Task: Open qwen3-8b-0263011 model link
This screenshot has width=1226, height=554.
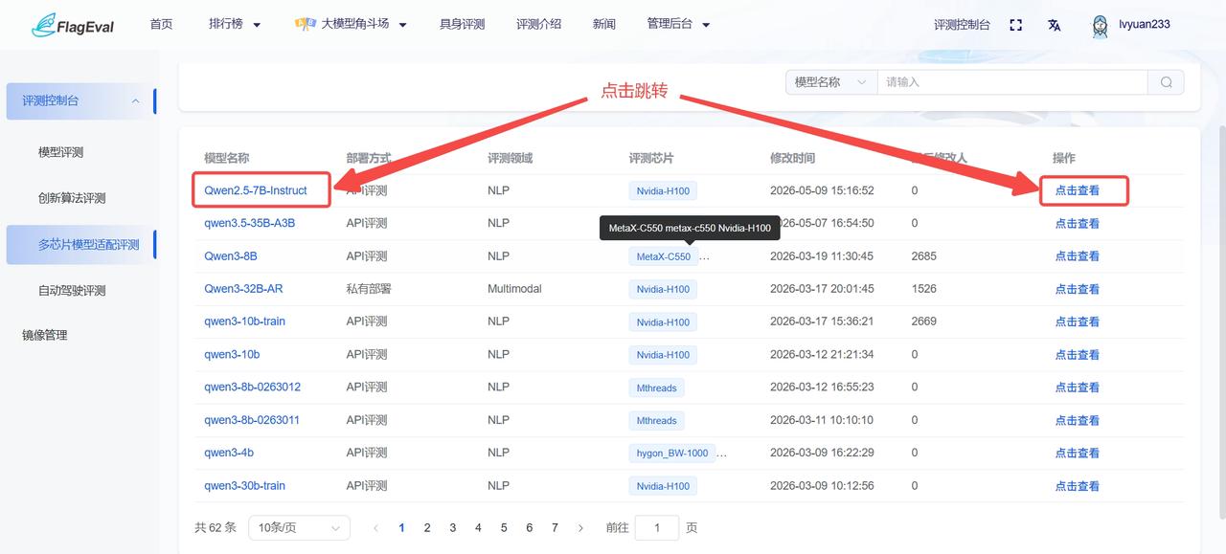Action: pos(252,420)
